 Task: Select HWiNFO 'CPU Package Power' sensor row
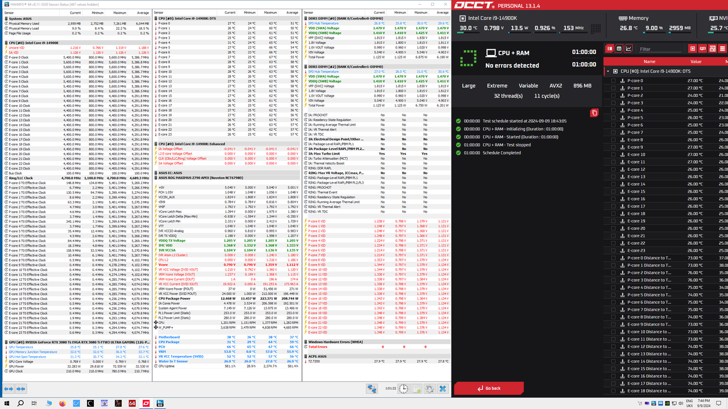click(226, 298)
